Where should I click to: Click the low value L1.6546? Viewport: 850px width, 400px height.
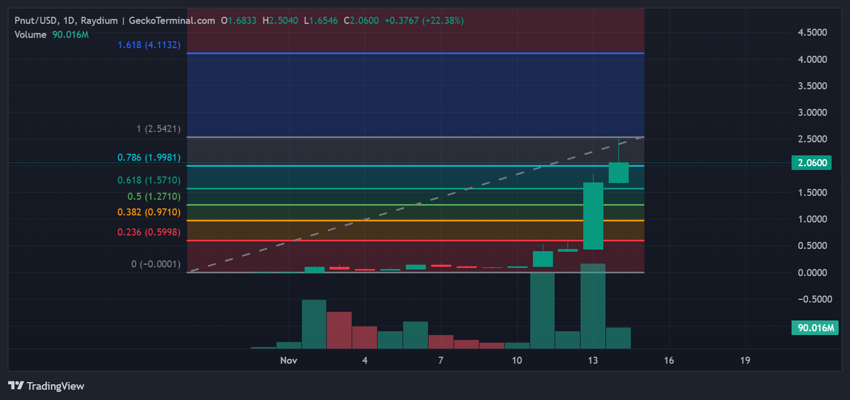(321, 21)
